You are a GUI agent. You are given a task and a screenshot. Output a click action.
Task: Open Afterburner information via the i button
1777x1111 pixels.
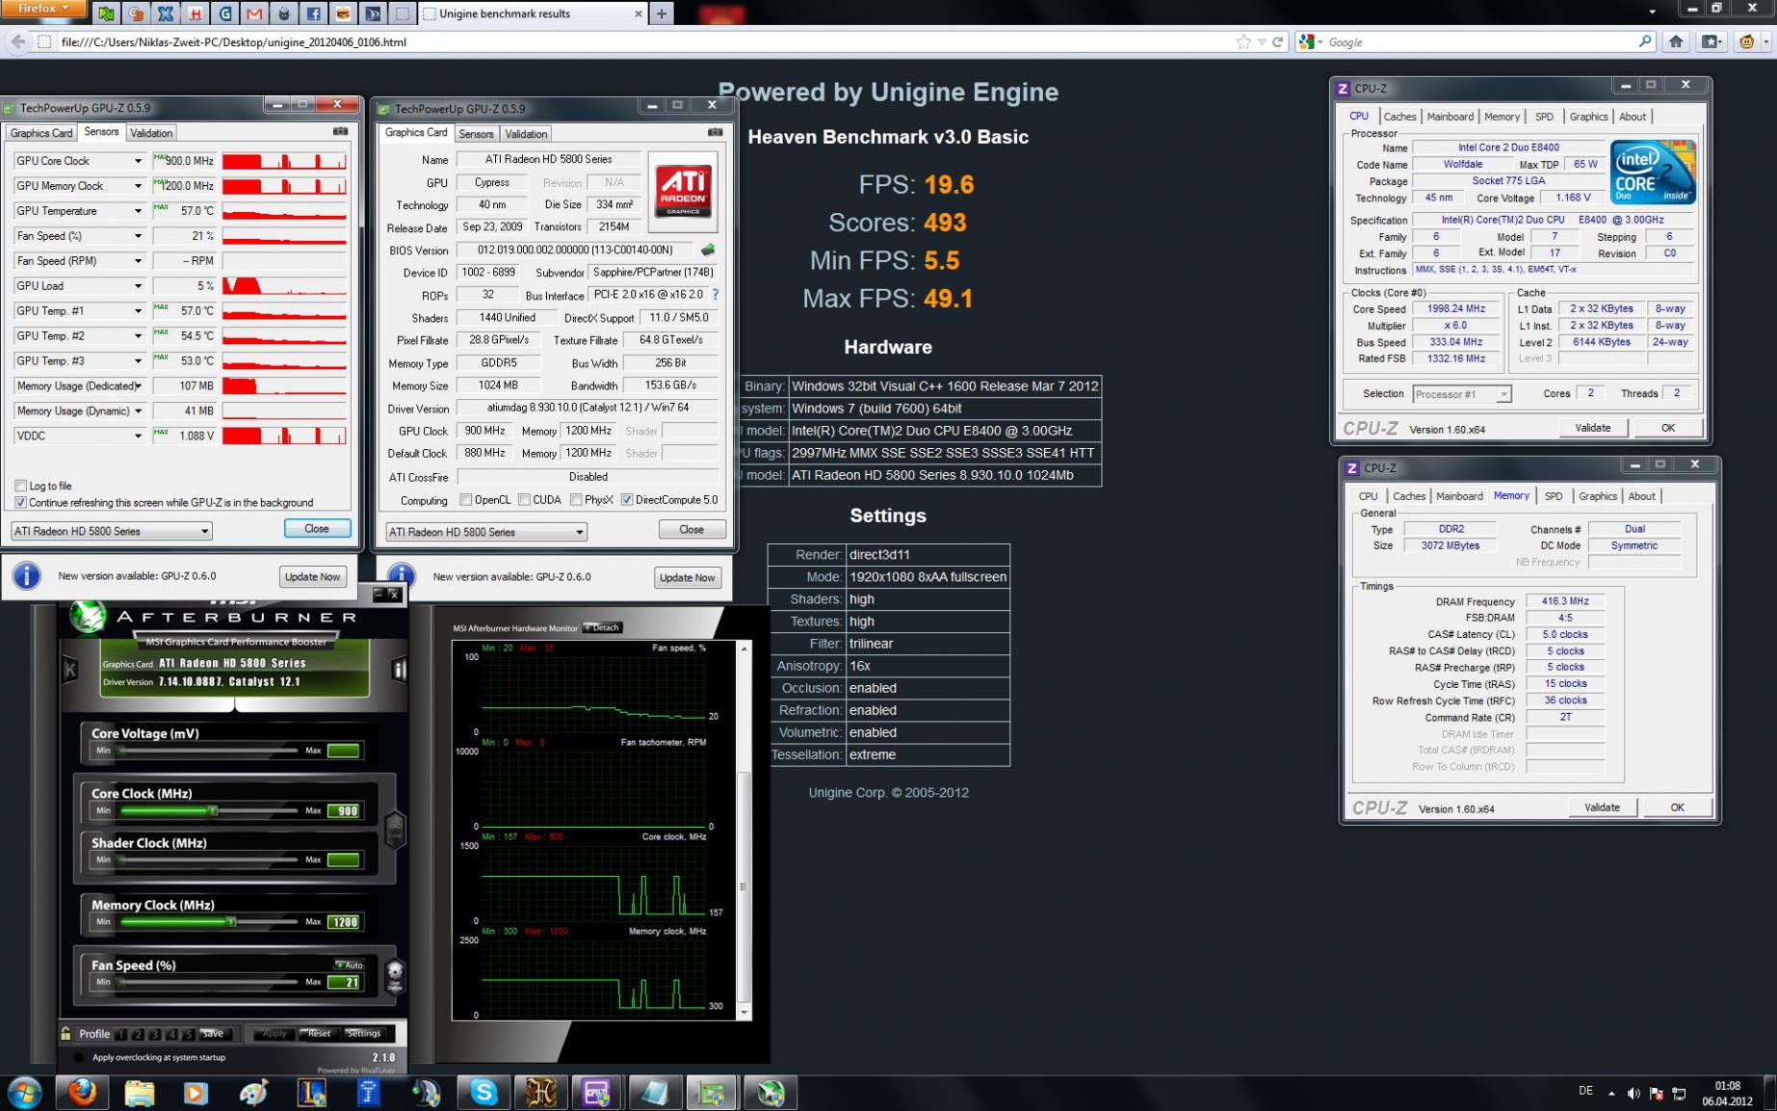pos(399,669)
